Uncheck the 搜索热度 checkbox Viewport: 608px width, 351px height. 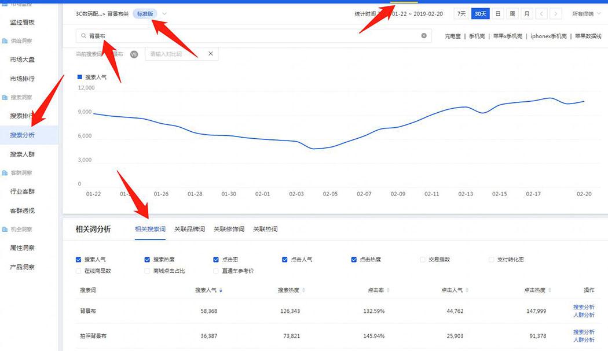point(148,260)
